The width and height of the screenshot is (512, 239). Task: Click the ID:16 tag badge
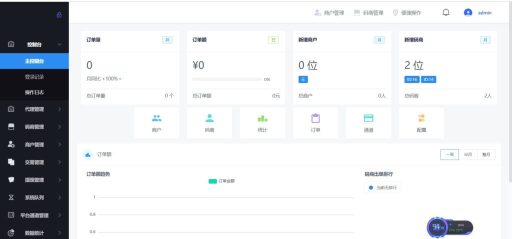tap(411, 79)
